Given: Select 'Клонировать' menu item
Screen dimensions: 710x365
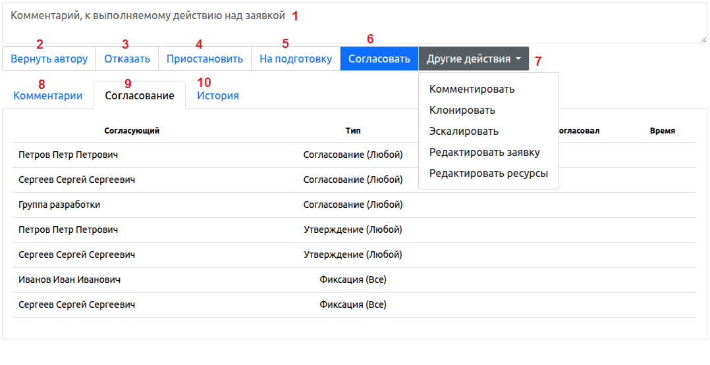Looking at the screenshot, I should point(462,110).
